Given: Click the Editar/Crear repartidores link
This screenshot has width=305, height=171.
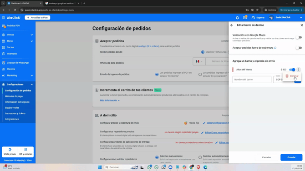Looking at the screenshot, I should [217, 132].
